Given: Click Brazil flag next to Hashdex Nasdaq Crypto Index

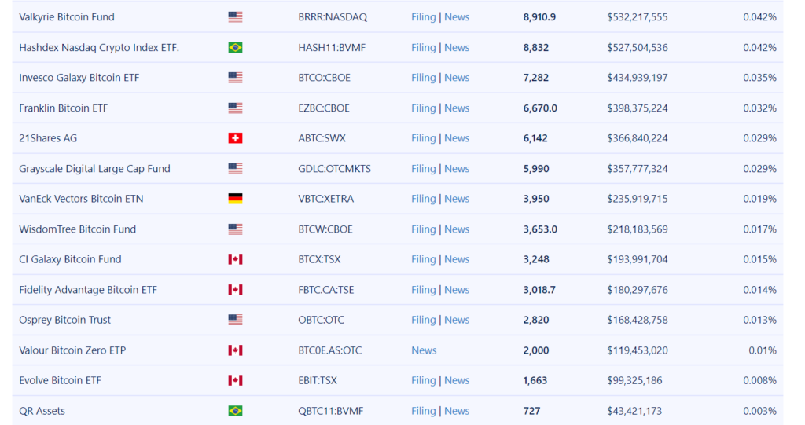Looking at the screenshot, I should (235, 47).
